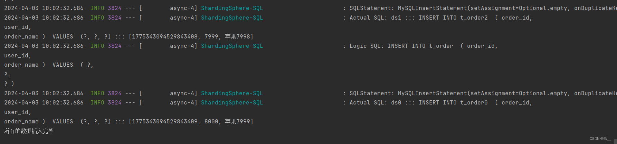Click the value list containing 苹果7998
The image size is (617, 144).
click(191, 36)
